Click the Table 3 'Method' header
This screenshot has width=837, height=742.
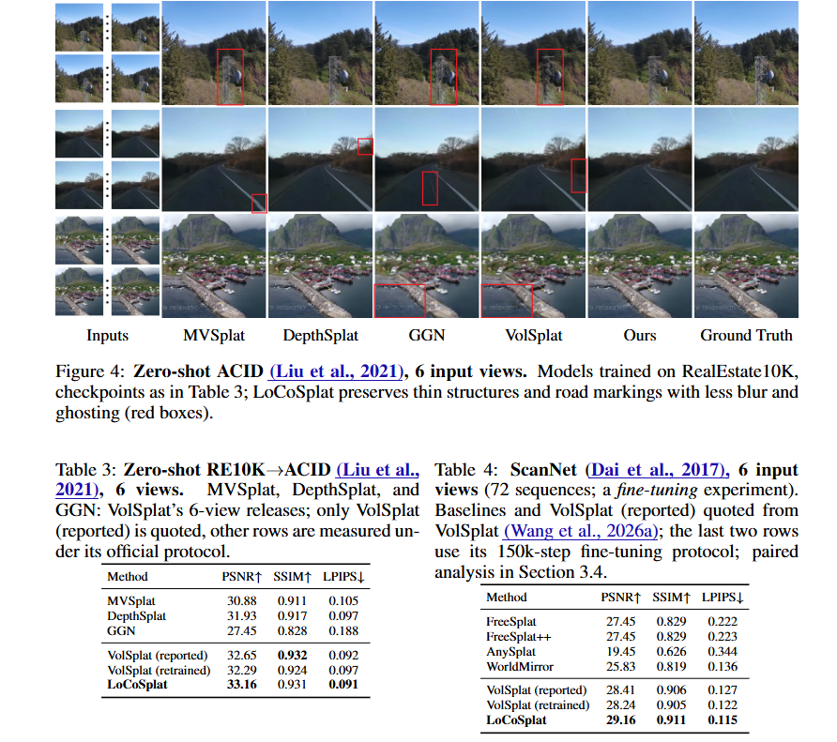(128, 577)
